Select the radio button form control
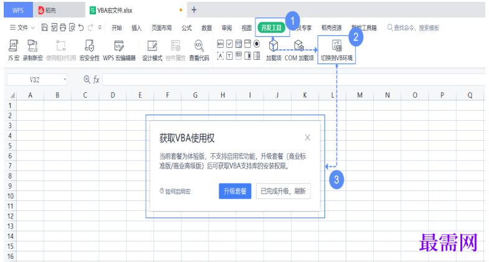 point(256,44)
